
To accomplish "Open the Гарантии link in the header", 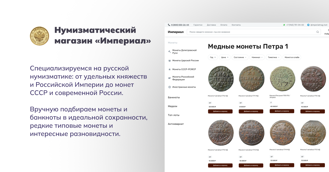I will [198, 25].
